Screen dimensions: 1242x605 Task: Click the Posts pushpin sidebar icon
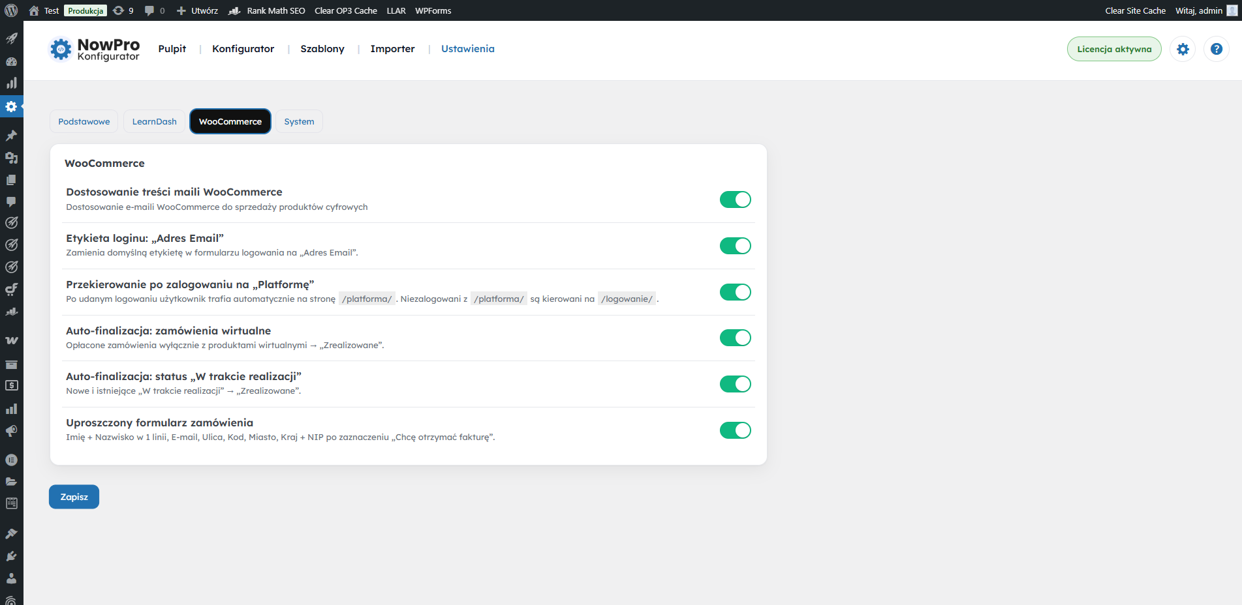tap(11, 135)
